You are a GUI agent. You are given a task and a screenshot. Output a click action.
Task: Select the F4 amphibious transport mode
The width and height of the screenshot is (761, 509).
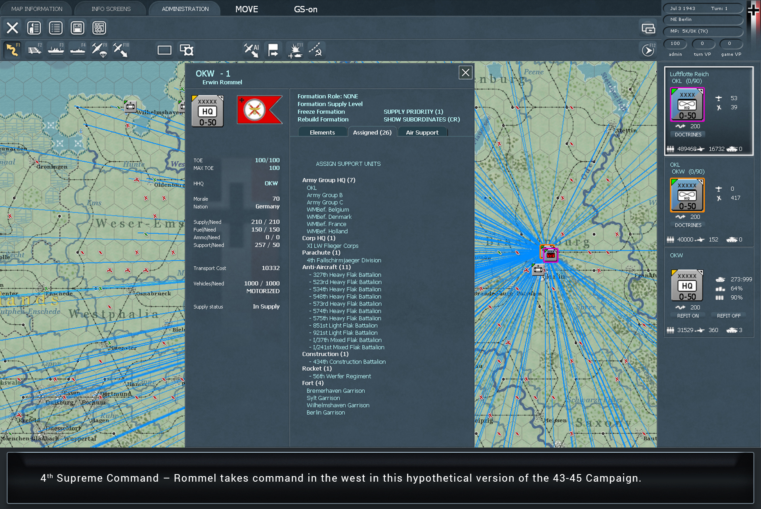pos(78,50)
